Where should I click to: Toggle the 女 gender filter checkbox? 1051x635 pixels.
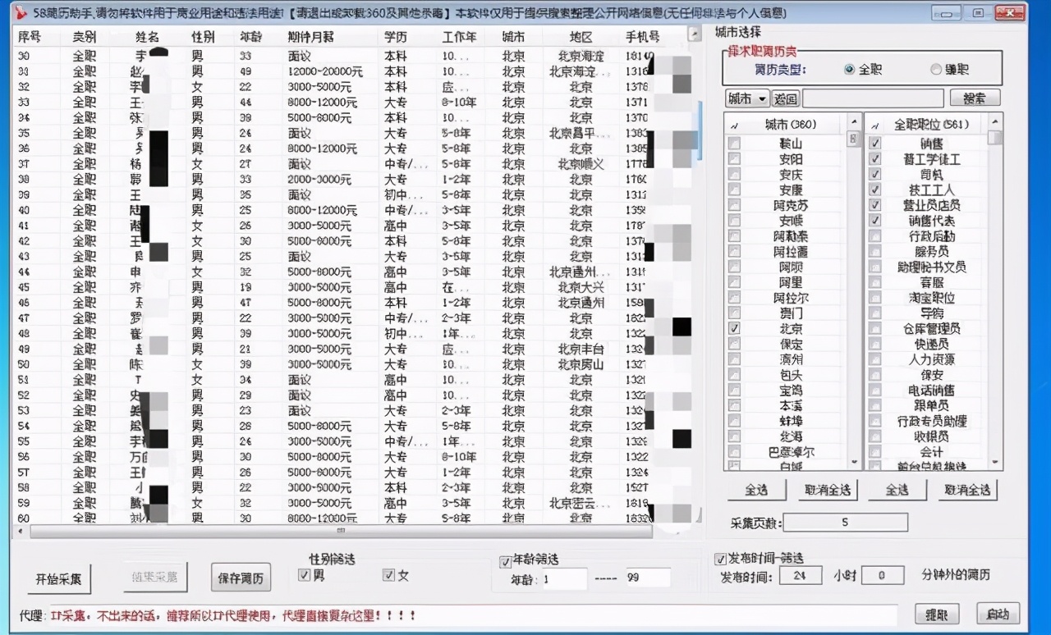pyautogui.click(x=389, y=575)
